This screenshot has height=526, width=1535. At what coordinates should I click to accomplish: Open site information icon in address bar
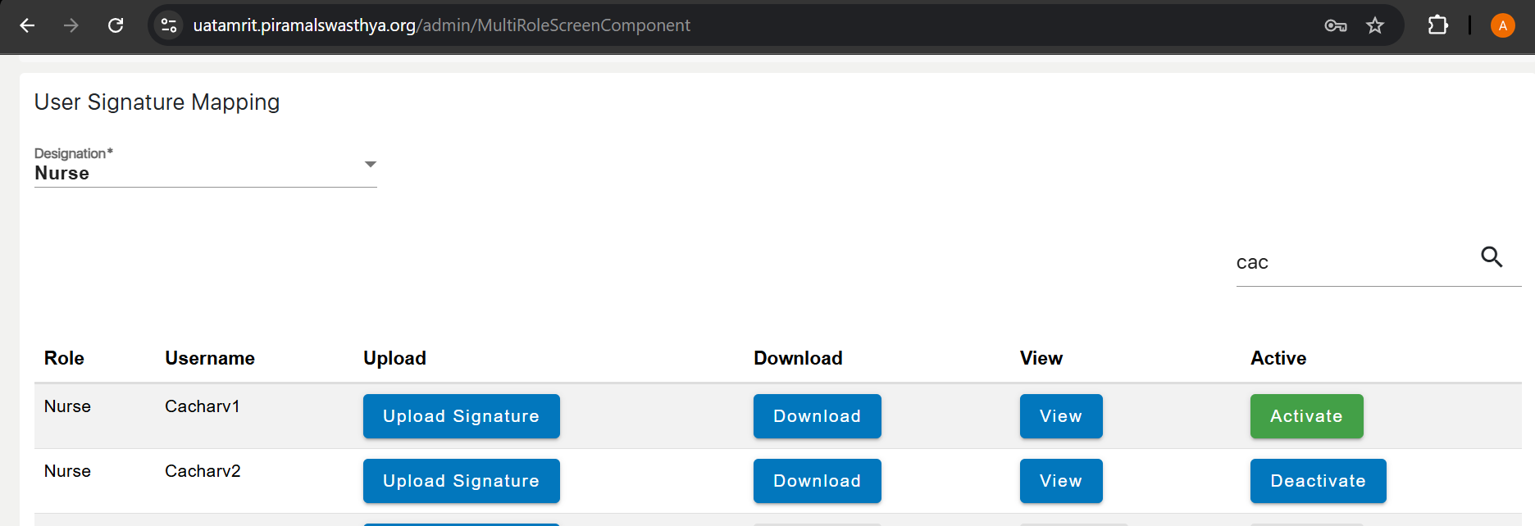[x=169, y=25]
